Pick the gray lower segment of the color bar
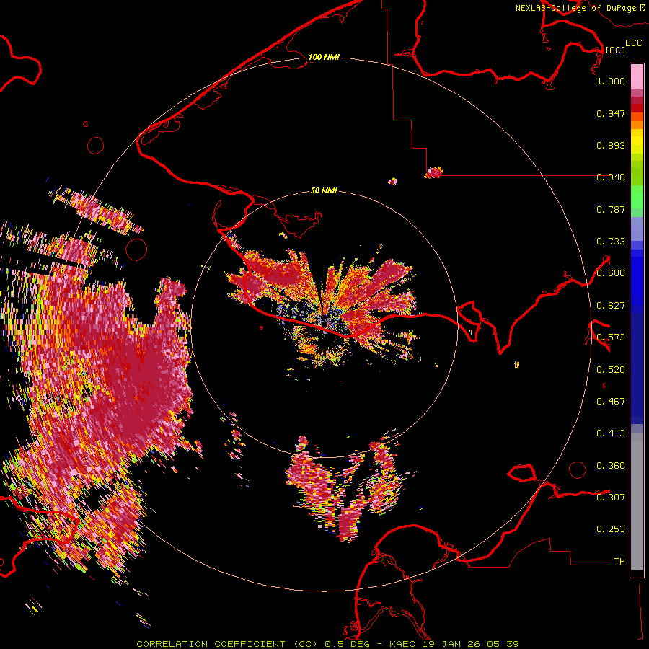649x649 pixels. [637, 501]
